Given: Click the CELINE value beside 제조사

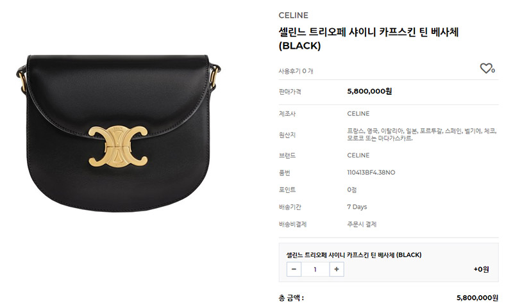Looking at the screenshot, I should [358, 114].
